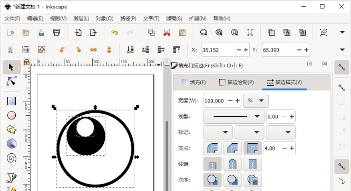Pick the Ellipse circle tool
The height and width of the screenshot is (191, 351).
12,115
